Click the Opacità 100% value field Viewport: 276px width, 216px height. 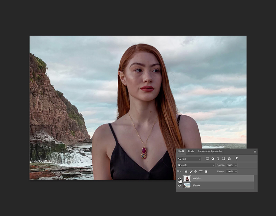pyautogui.click(x=230, y=165)
